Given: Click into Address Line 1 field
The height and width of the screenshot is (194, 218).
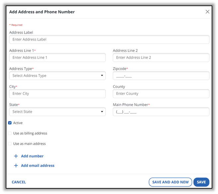Looking at the screenshot, I should point(57,58).
